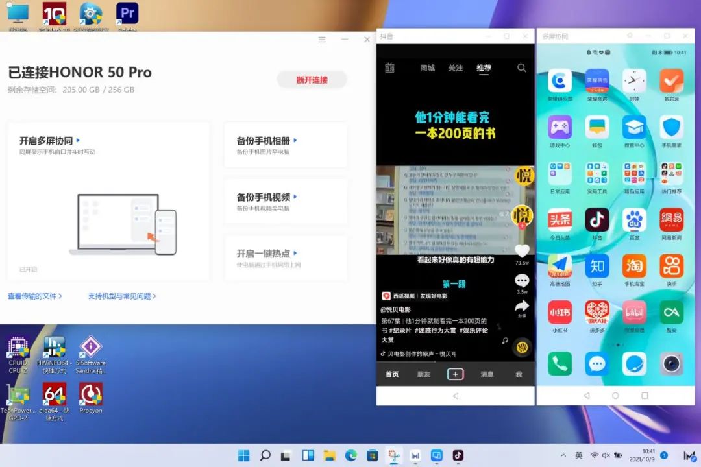Tap the plus create button in Douyin

pyautogui.click(x=455, y=374)
